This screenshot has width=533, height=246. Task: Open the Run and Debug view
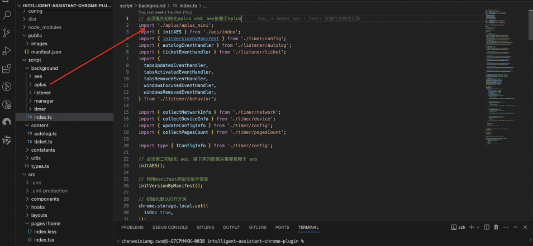click(x=7, y=51)
